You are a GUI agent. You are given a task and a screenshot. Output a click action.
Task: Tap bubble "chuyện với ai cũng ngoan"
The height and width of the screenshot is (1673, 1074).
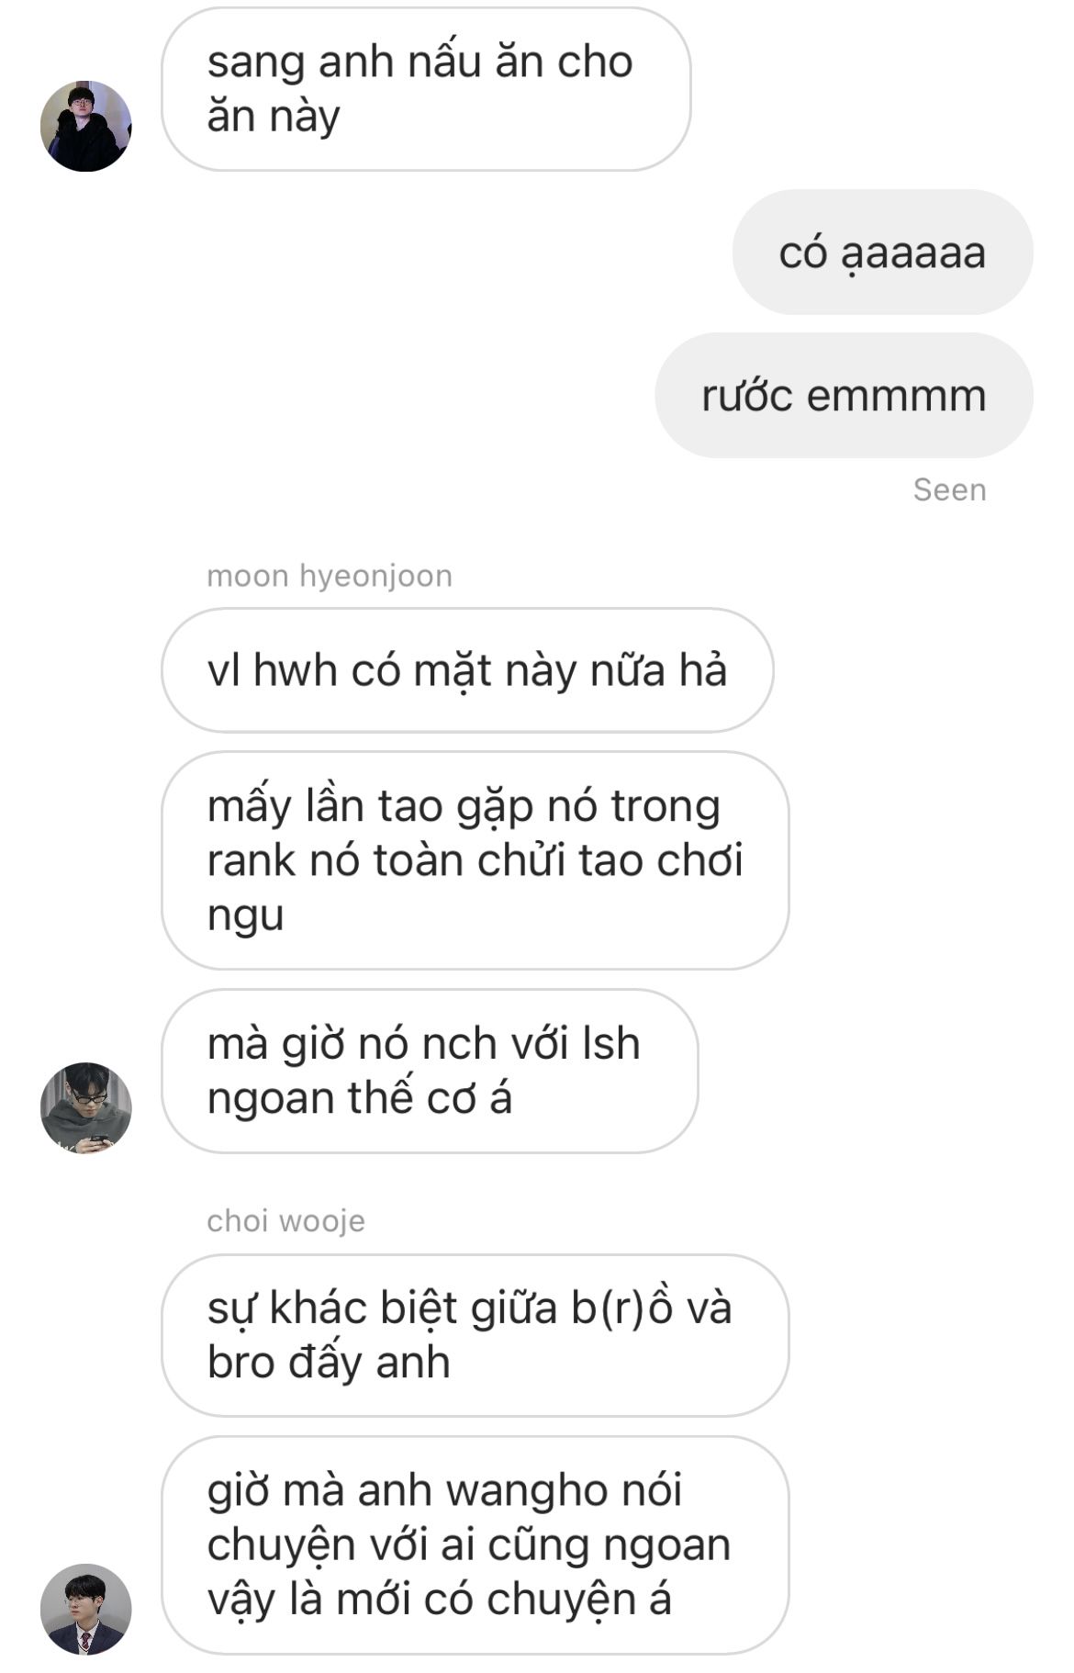coord(475,1545)
